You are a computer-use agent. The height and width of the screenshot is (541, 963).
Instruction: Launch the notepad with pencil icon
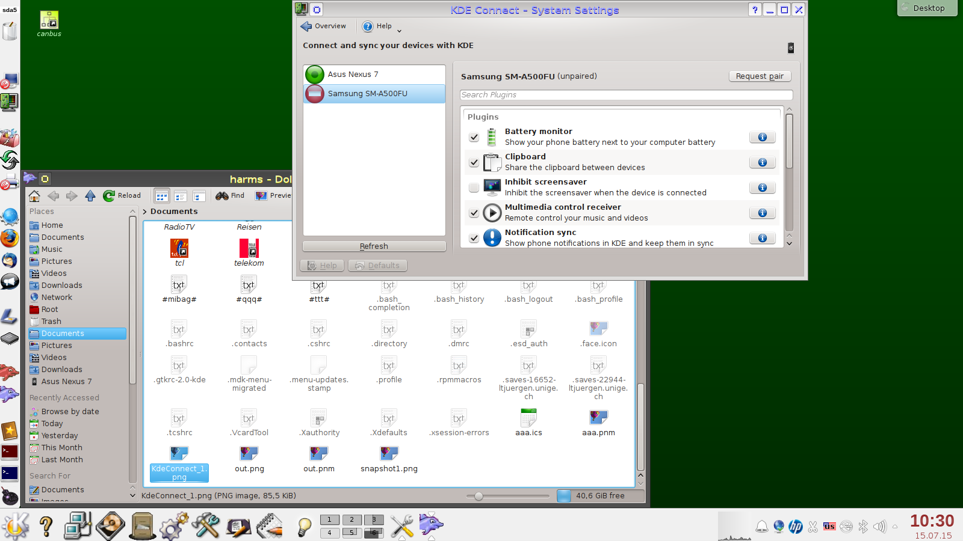[x=270, y=526]
